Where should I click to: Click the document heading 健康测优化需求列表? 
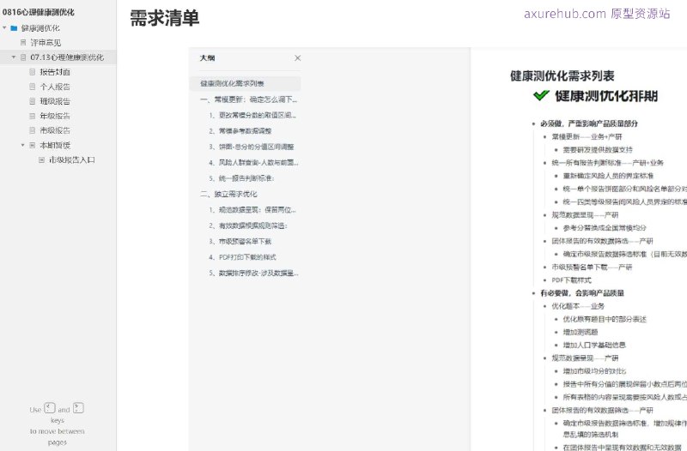[562, 75]
